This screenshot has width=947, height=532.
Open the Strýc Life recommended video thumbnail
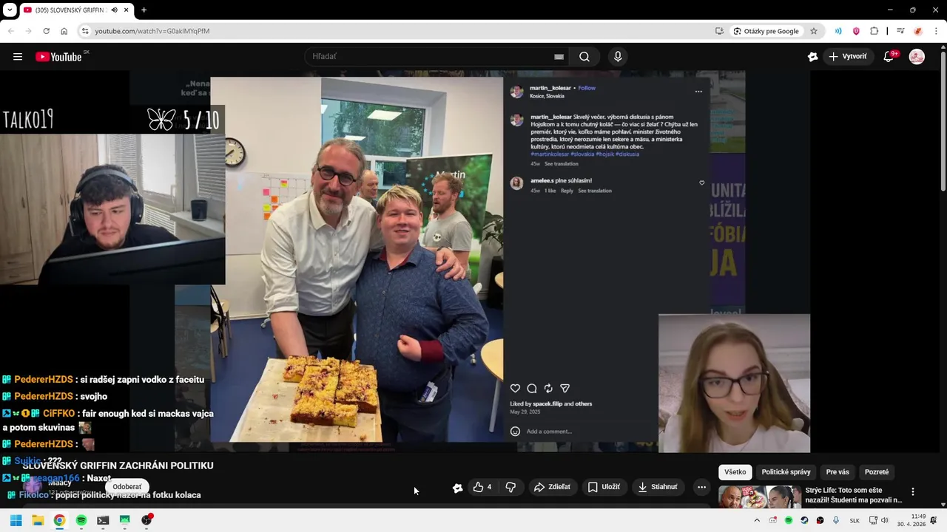pos(759,496)
